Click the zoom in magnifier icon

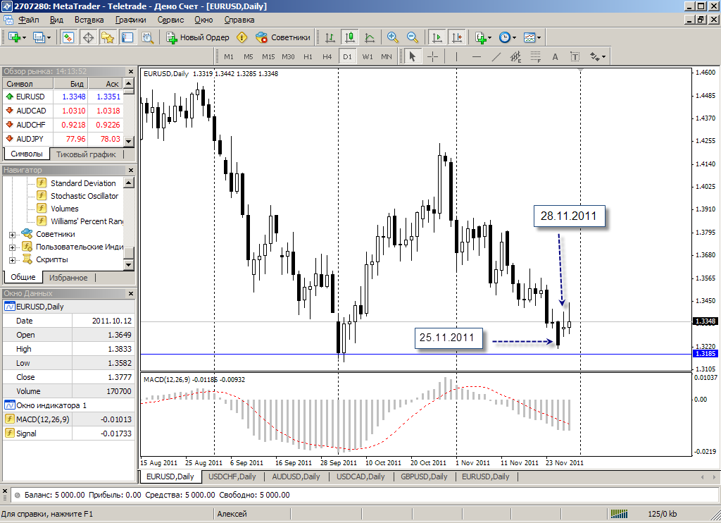click(x=393, y=37)
